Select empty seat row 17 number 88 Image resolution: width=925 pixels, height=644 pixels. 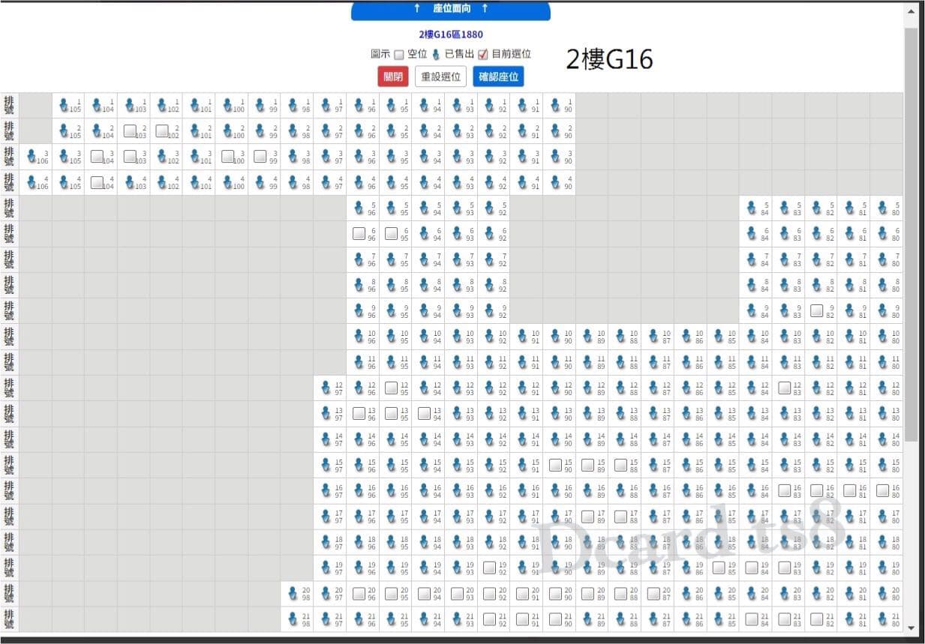620,516
